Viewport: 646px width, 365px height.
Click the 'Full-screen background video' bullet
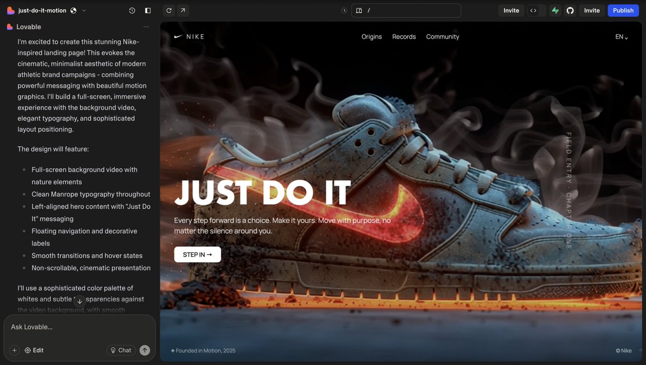tap(85, 176)
